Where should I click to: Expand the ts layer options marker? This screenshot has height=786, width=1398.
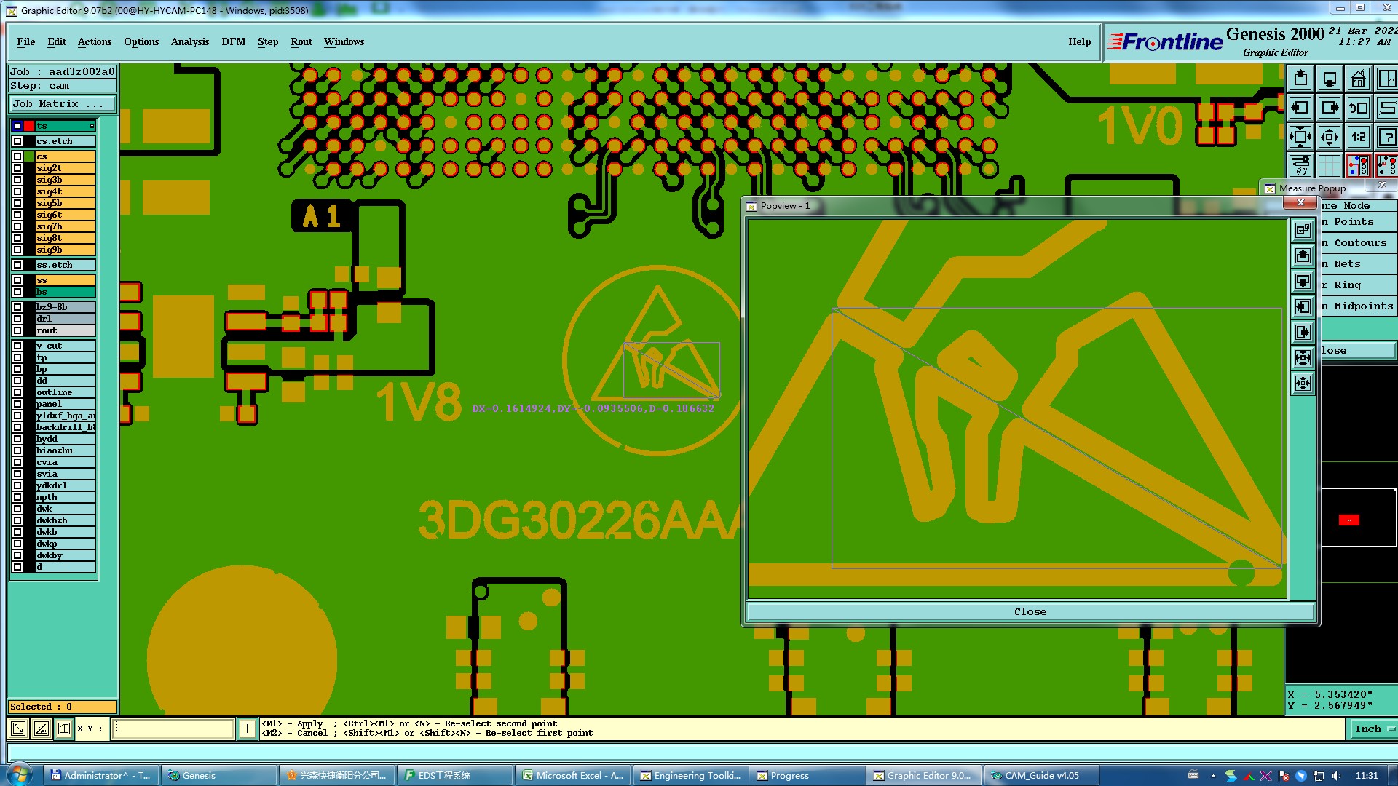pos(92,126)
